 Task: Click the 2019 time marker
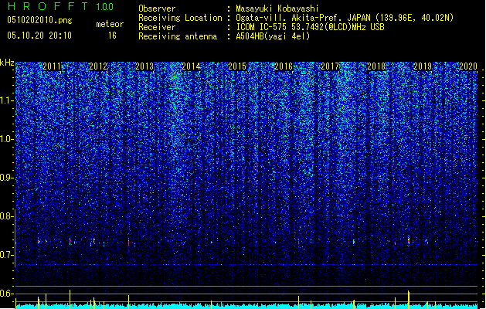423,66
